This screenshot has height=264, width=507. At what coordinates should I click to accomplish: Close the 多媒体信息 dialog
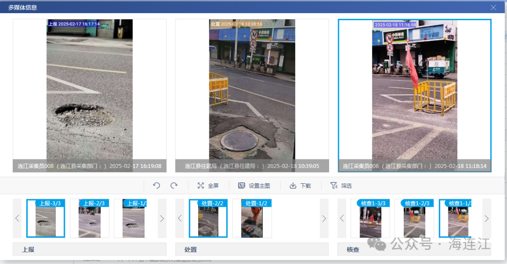[493, 8]
